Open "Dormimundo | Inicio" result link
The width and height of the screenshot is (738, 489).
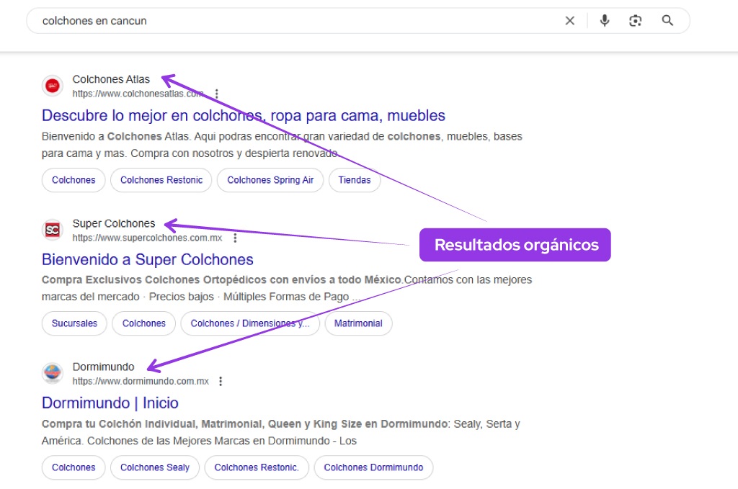click(110, 403)
